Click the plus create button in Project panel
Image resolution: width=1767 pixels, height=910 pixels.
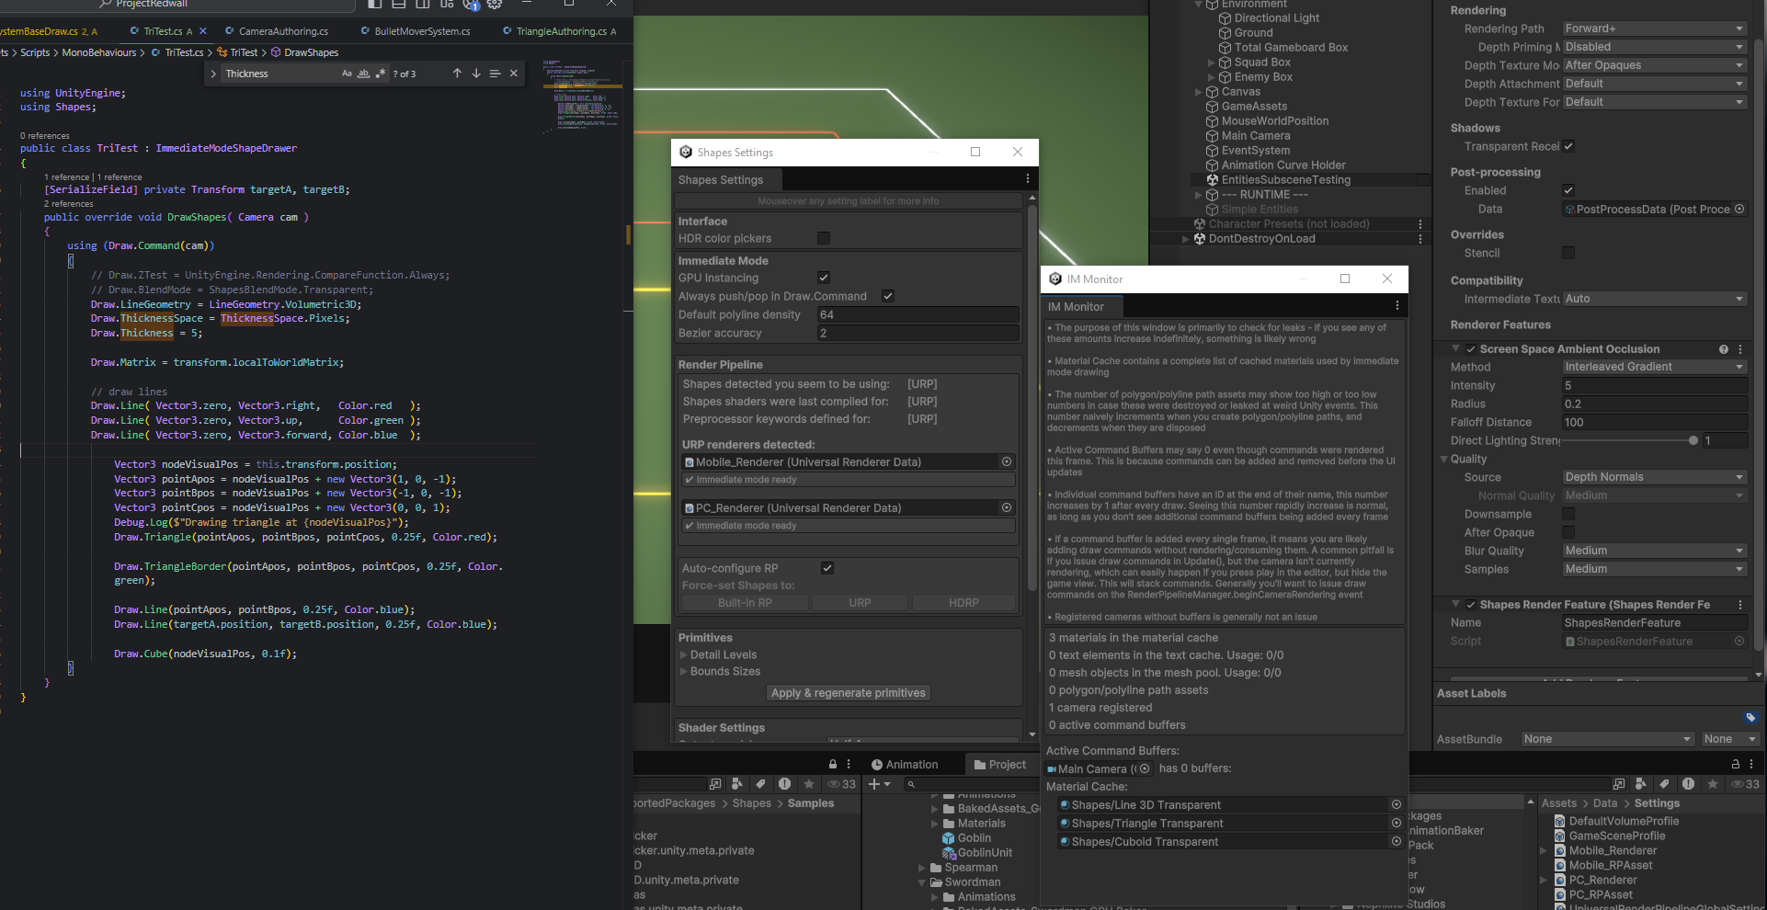[879, 784]
